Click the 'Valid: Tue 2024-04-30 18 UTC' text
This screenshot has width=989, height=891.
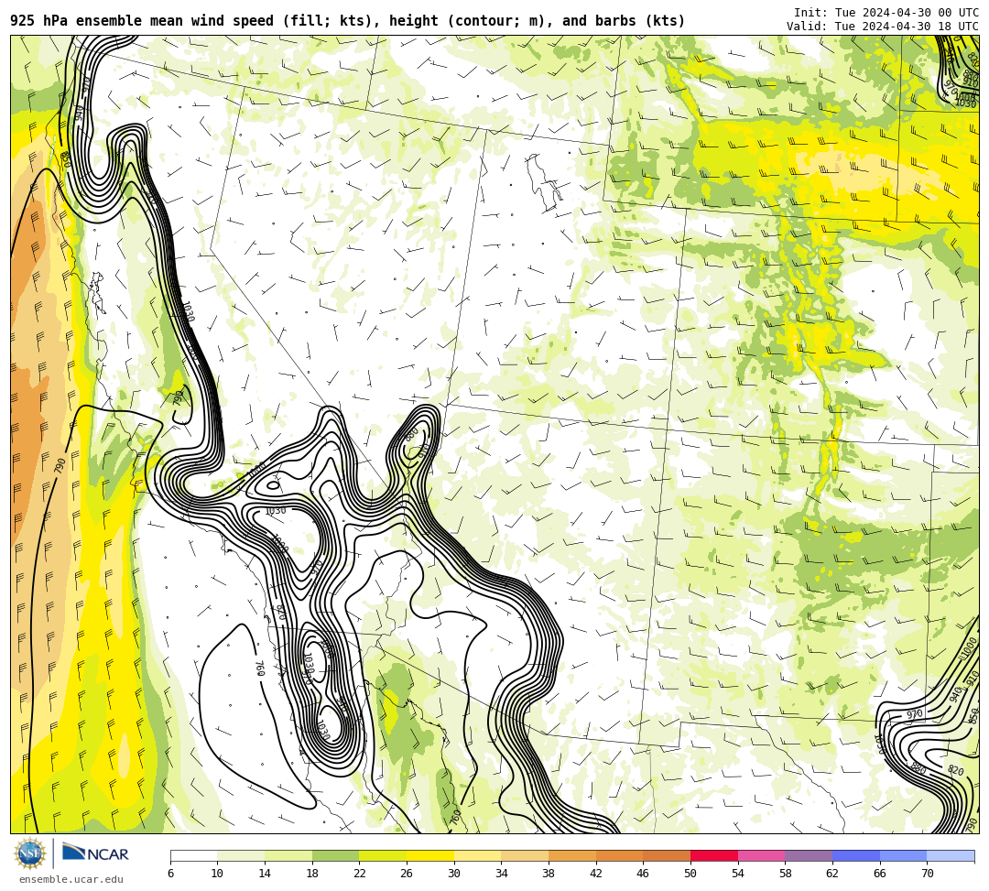[883, 27]
